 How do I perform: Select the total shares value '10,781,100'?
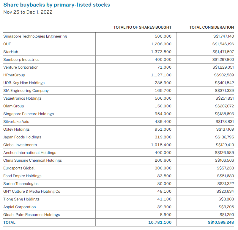(160, 223)
